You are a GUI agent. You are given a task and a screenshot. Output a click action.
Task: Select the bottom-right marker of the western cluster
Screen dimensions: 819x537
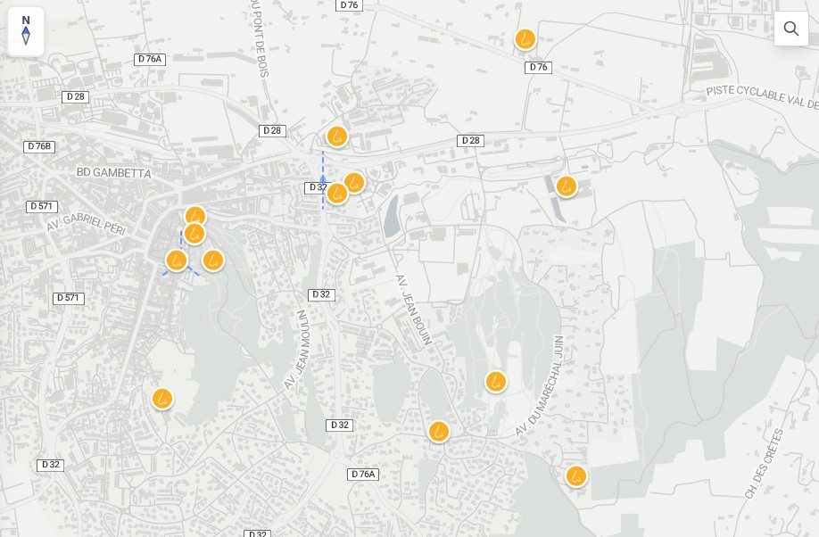(x=212, y=260)
